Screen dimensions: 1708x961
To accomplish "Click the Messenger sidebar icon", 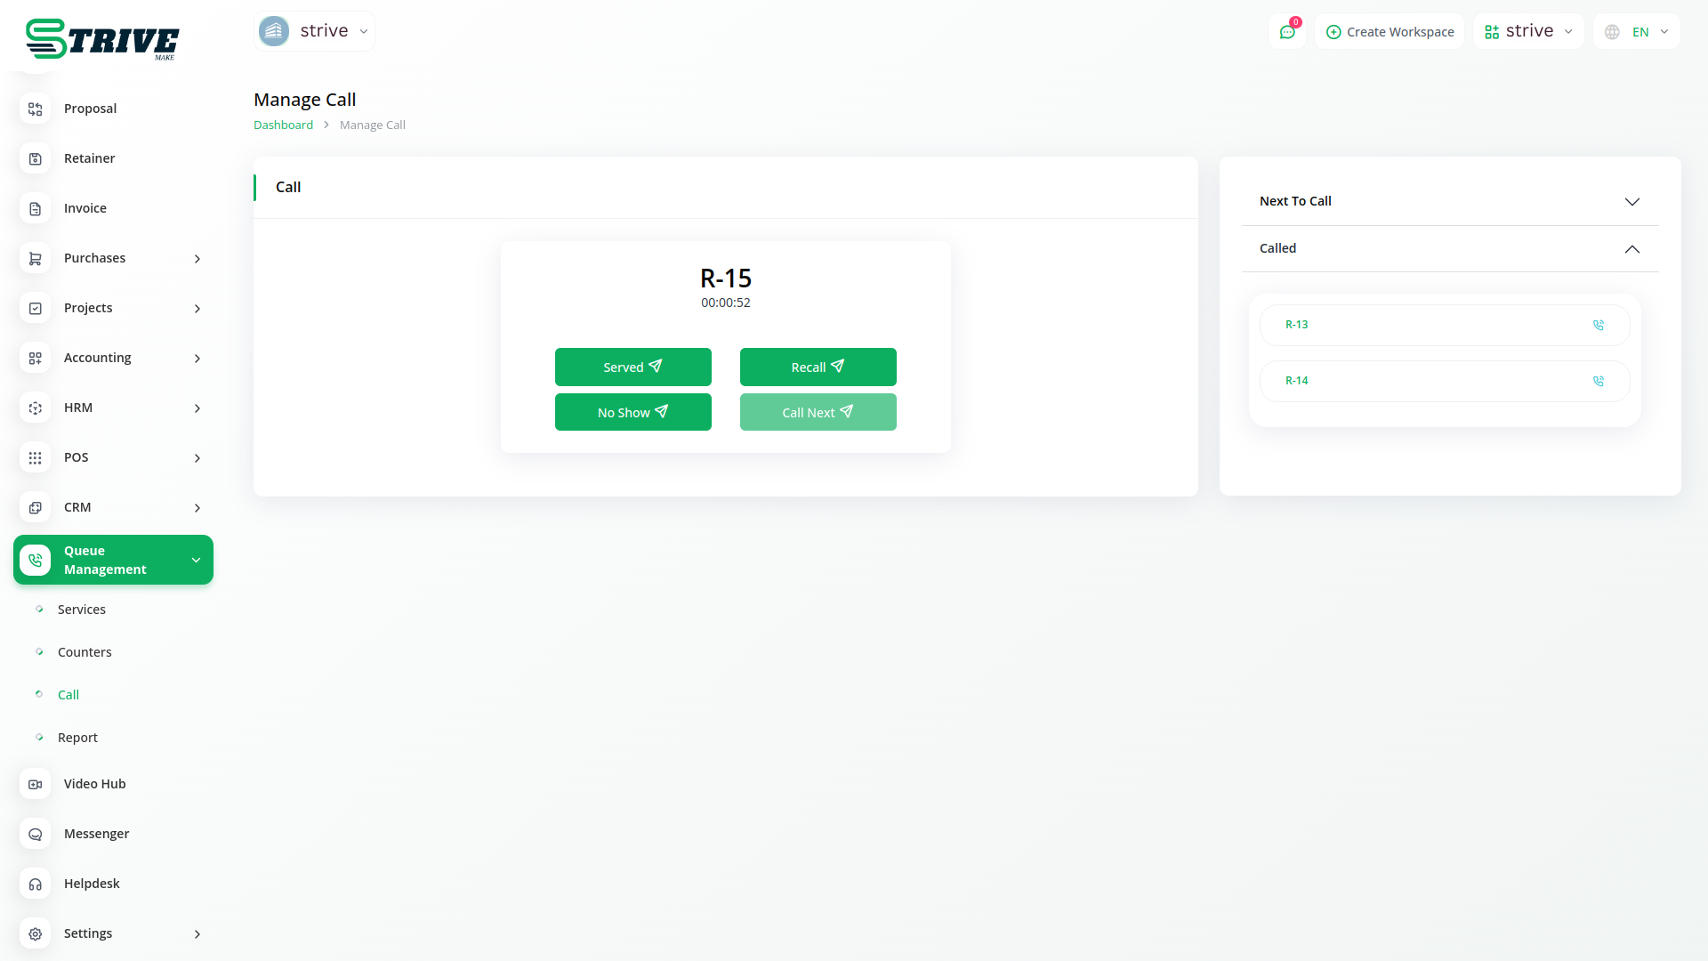I will (x=36, y=834).
